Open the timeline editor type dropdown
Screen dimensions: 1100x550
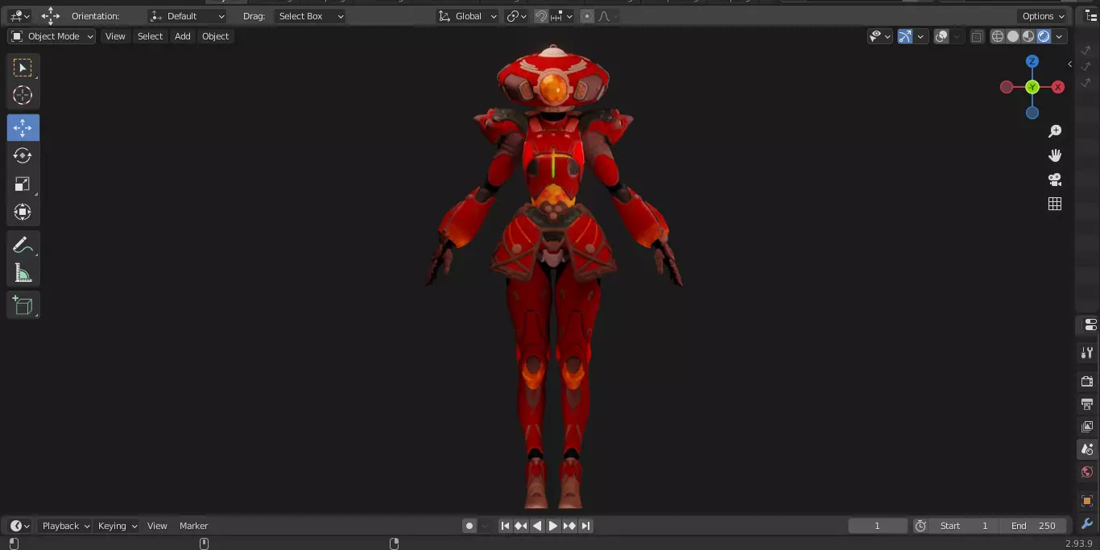pyautogui.click(x=19, y=526)
